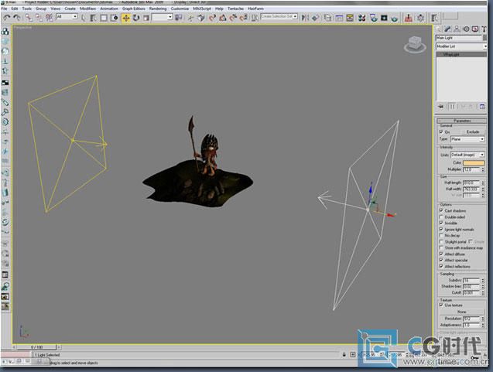Open the intensity Units dropdown
Screen dimensions: 493x372
click(x=467, y=155)
